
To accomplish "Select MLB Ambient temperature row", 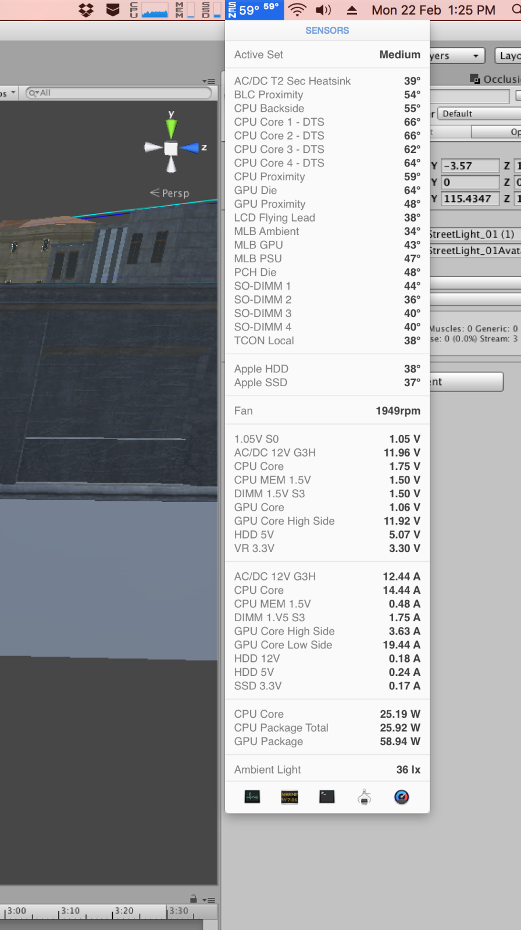I will tap(327, 231).
